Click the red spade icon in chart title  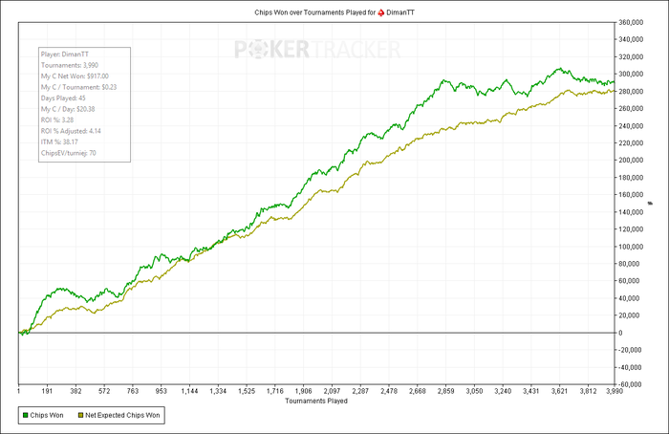click(381, 12)
